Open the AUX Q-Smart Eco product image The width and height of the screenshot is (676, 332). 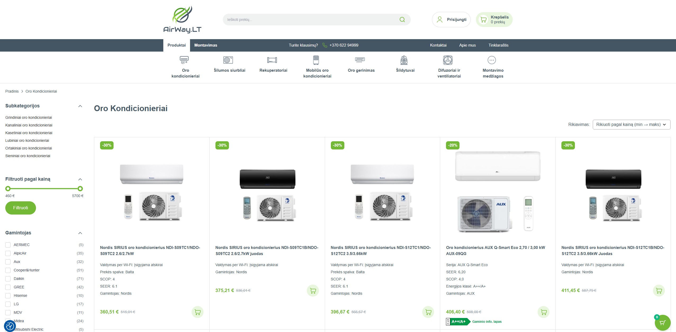(x=498, y=192)
